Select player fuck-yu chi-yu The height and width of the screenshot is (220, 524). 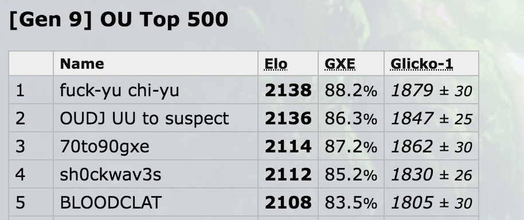[x=119, y=91]
